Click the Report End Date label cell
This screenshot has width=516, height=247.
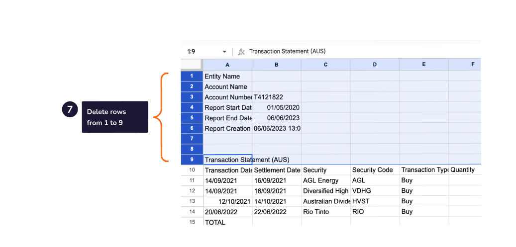tap(228, 118)
